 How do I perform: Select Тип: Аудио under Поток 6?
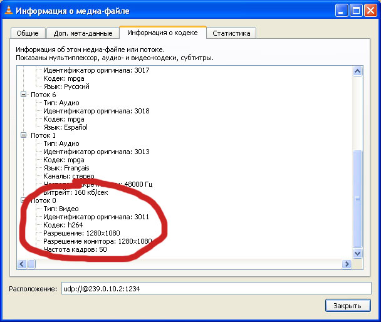pos(61,103)
